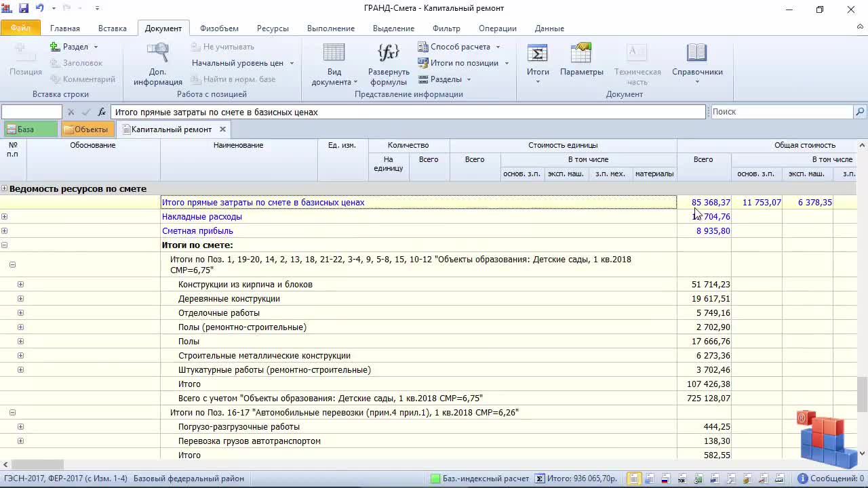Image resolution: width=868 pixels, height=488 pixels.
Task: Click the Справочники book icon
Action: (x=697, y=52)
